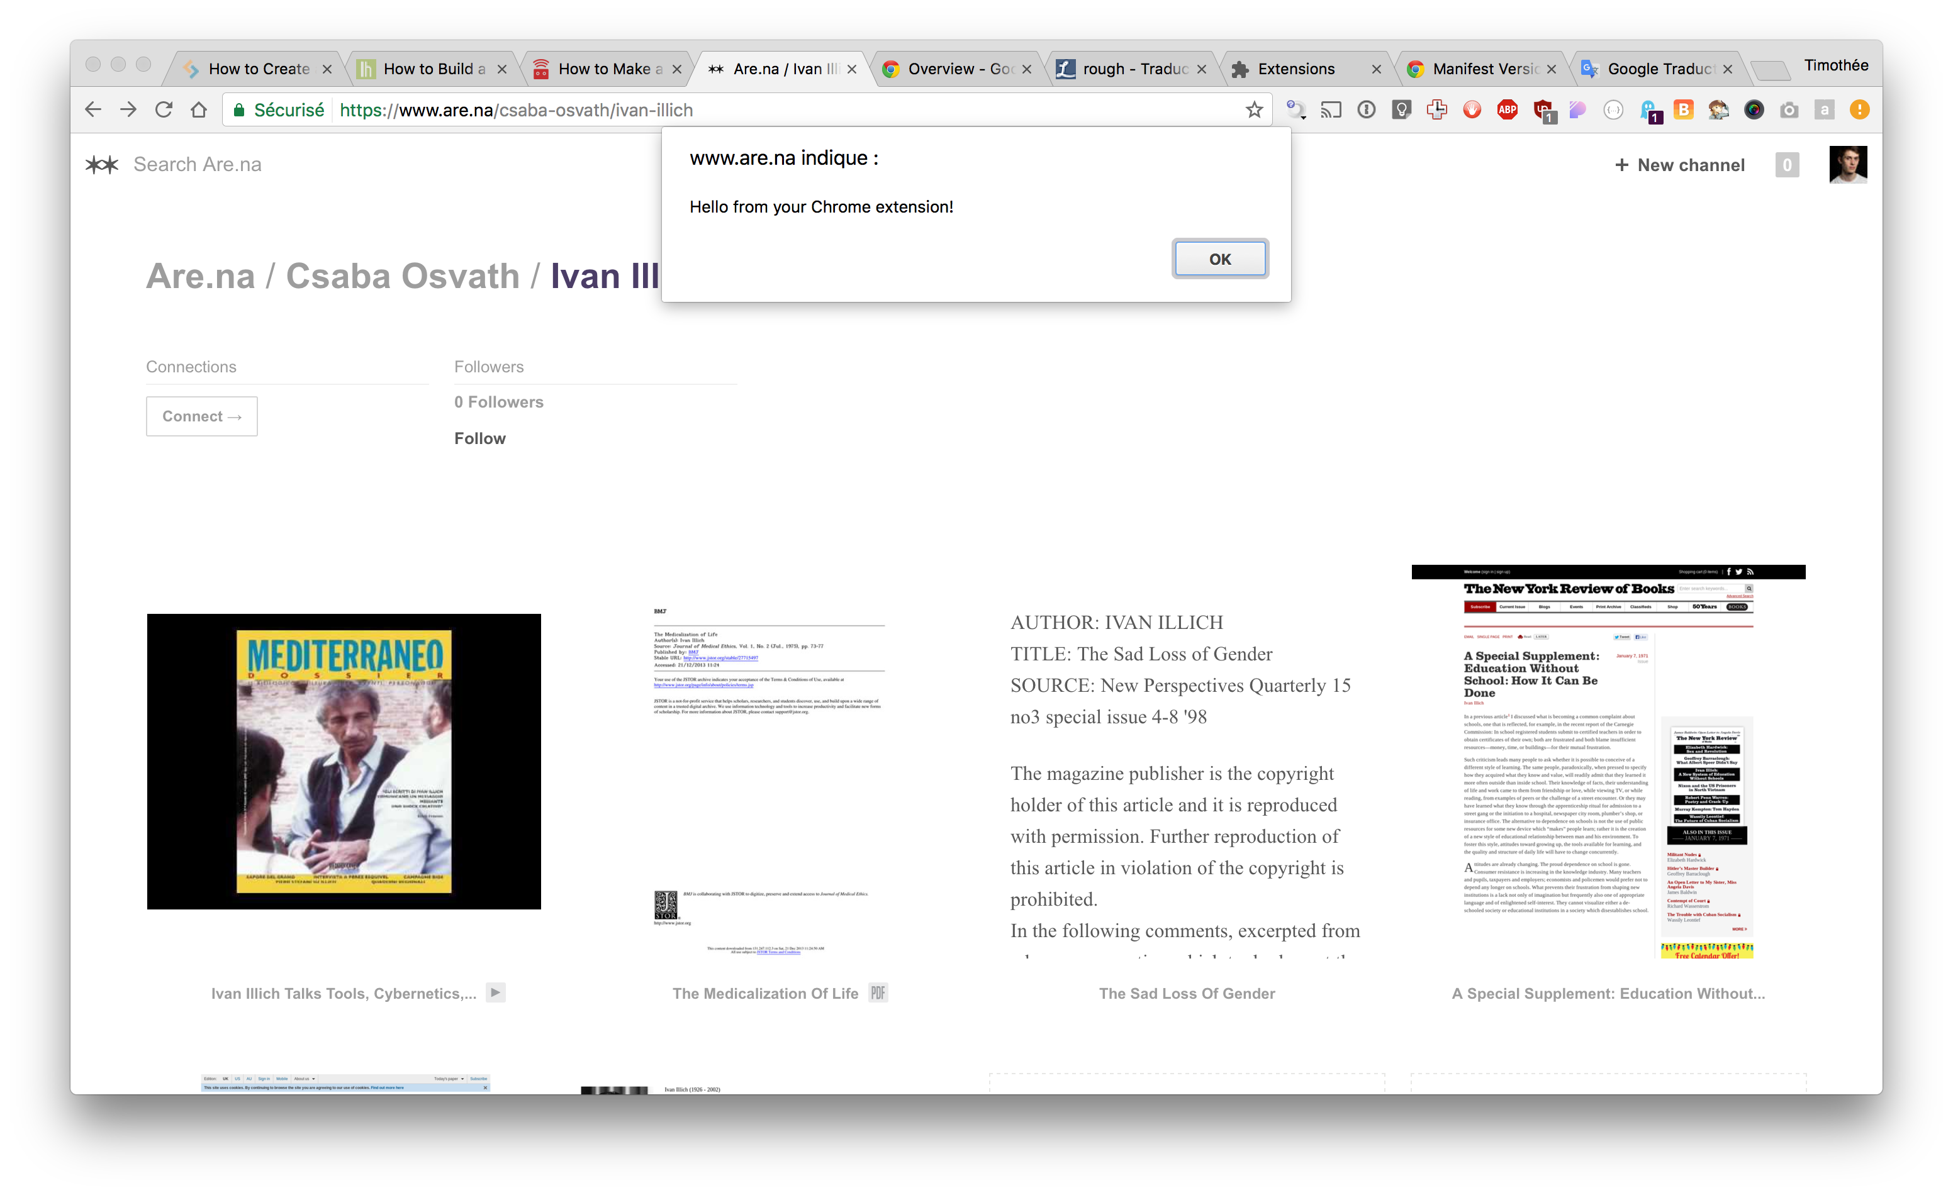Open the anime character extension icon

point(1718,110)
